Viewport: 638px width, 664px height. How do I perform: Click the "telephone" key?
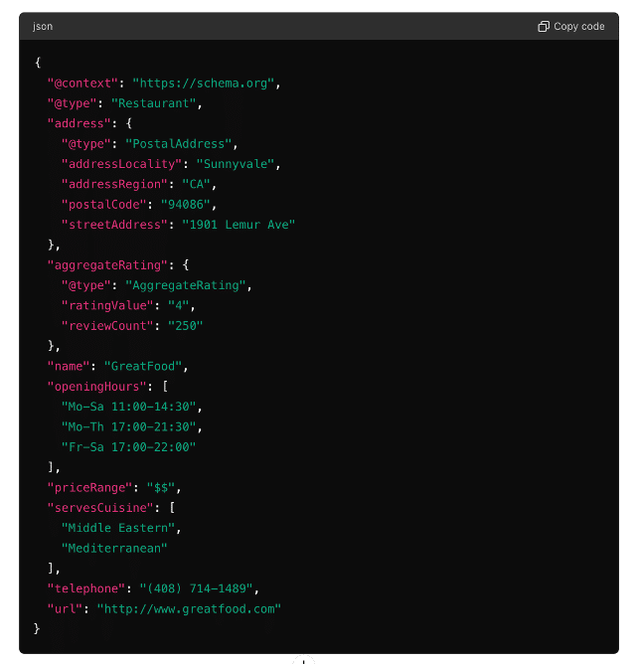pyautogui.click(x=86, y=588)
